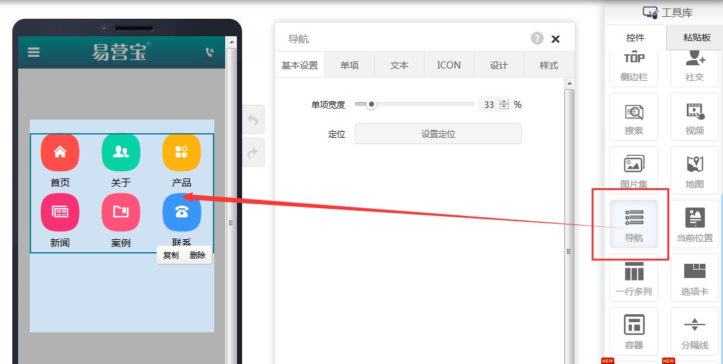This screenshot has width=723, height=364.
Task: Select the 产品 product navigation icon
Action: pyautogui.click(x=182, y=153)
